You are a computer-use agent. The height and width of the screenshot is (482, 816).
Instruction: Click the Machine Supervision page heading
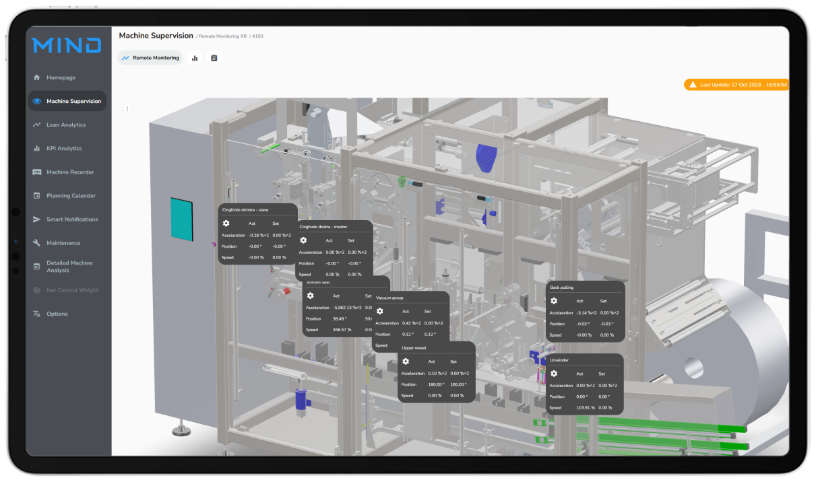(156, 35)
